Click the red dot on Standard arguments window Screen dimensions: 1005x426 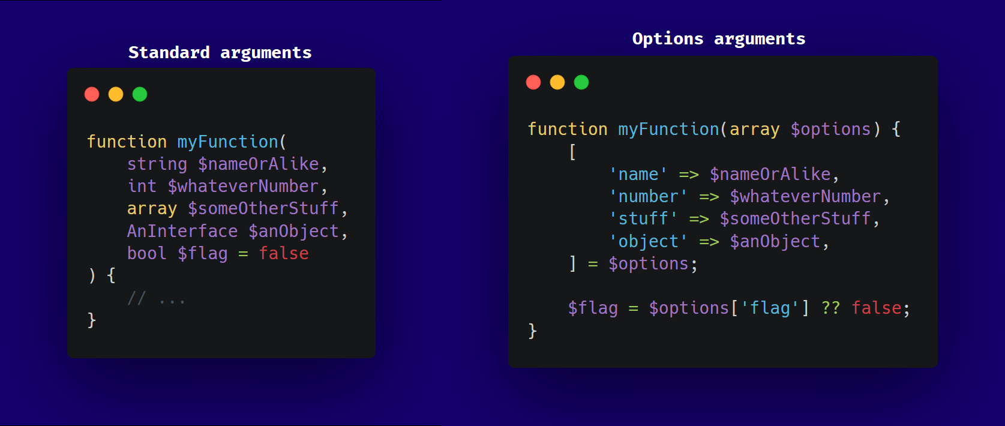(x=92, y=94)
